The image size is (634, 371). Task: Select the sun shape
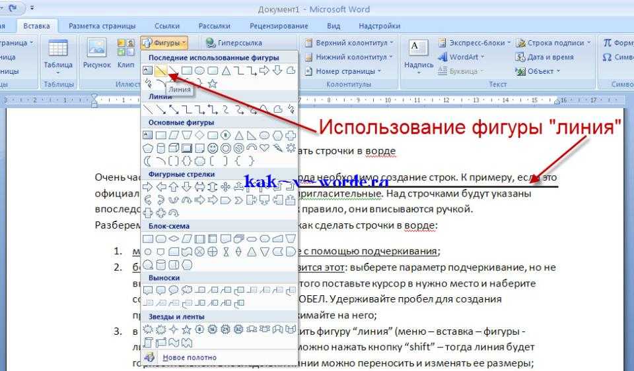(x=291, y=148)
